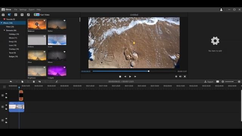Step back one frame in preview
This screenshot has height=136, width=242.
[125, 76]
